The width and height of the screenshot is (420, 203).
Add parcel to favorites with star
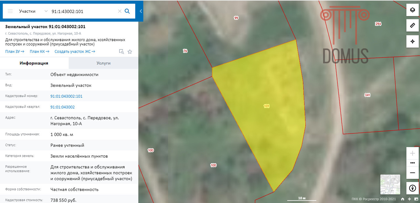tap(130, 51)
